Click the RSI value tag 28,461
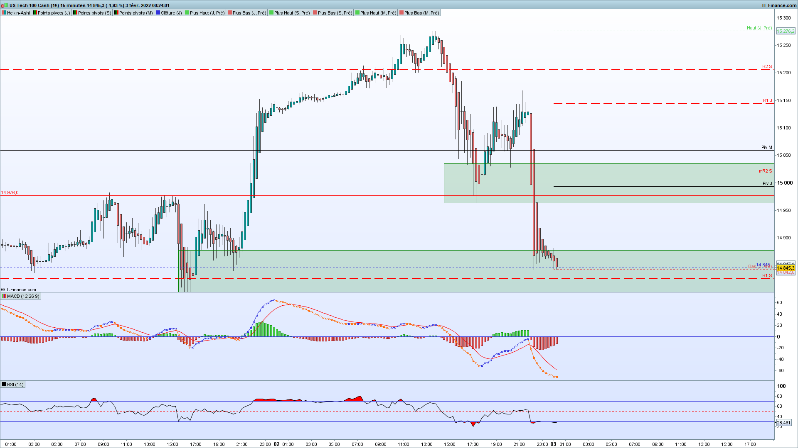 point(783,423)
